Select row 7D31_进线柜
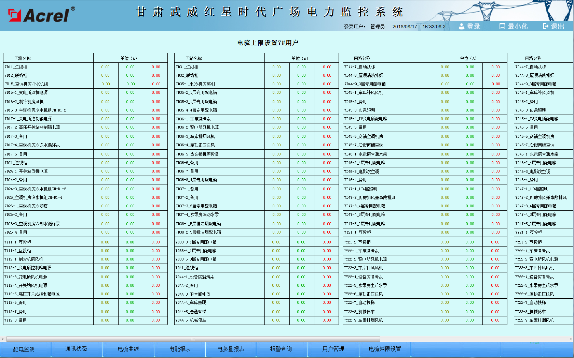The height and width of the screenshot is (358, 574). pos(257,67)
